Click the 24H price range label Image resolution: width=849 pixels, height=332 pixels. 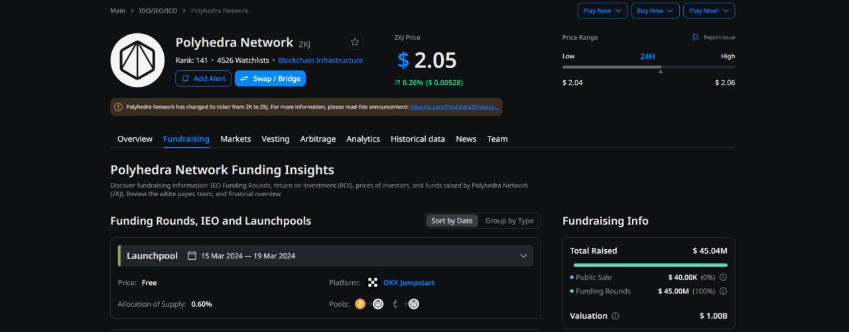[x=647, y=56]
